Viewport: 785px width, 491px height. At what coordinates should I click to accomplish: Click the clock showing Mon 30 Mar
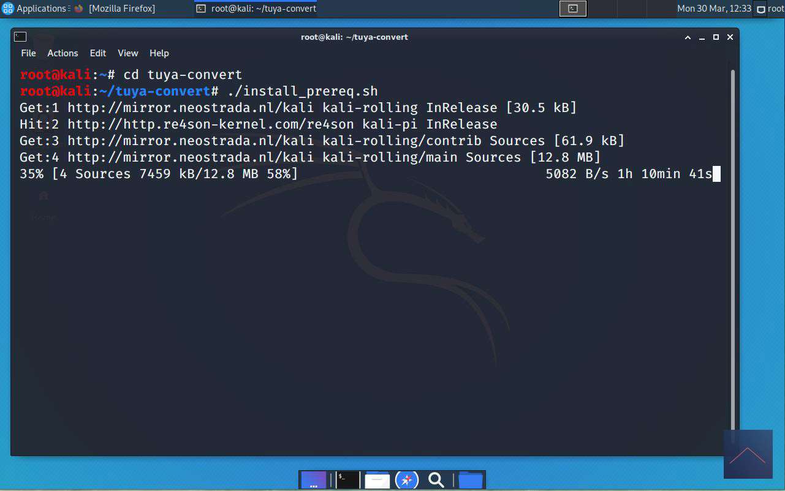713,9
